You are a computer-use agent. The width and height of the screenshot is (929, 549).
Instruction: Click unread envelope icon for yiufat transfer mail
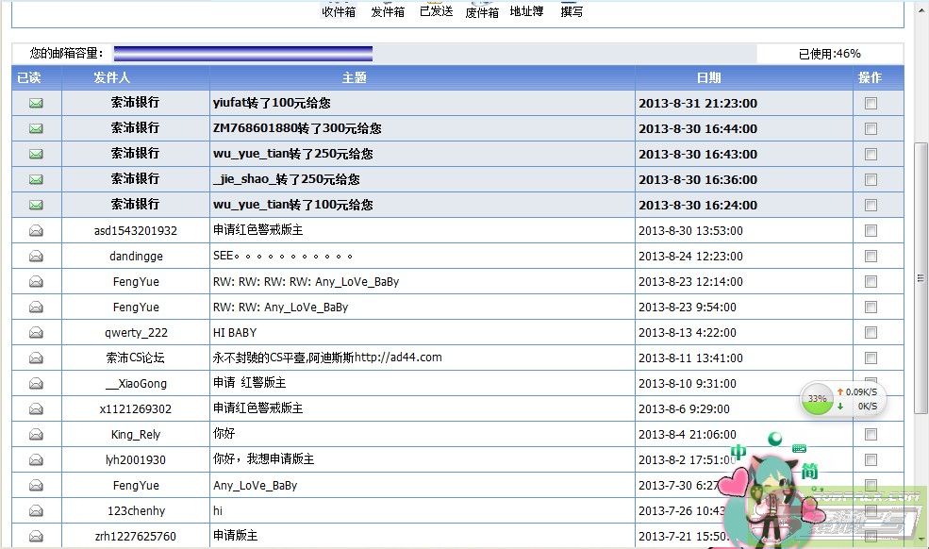pos(36,103)
